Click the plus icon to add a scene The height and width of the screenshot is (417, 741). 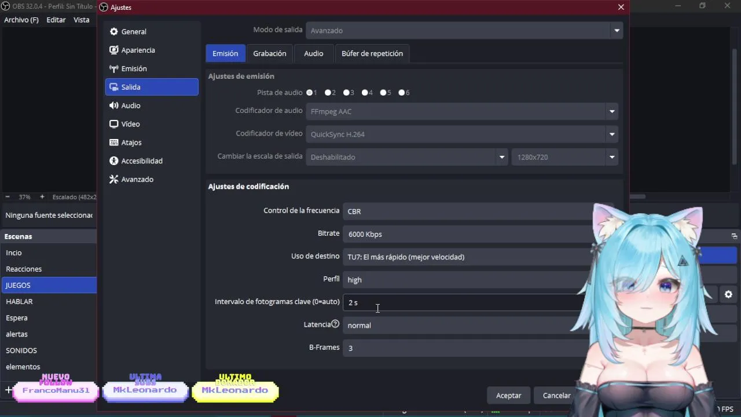[8, 390]
